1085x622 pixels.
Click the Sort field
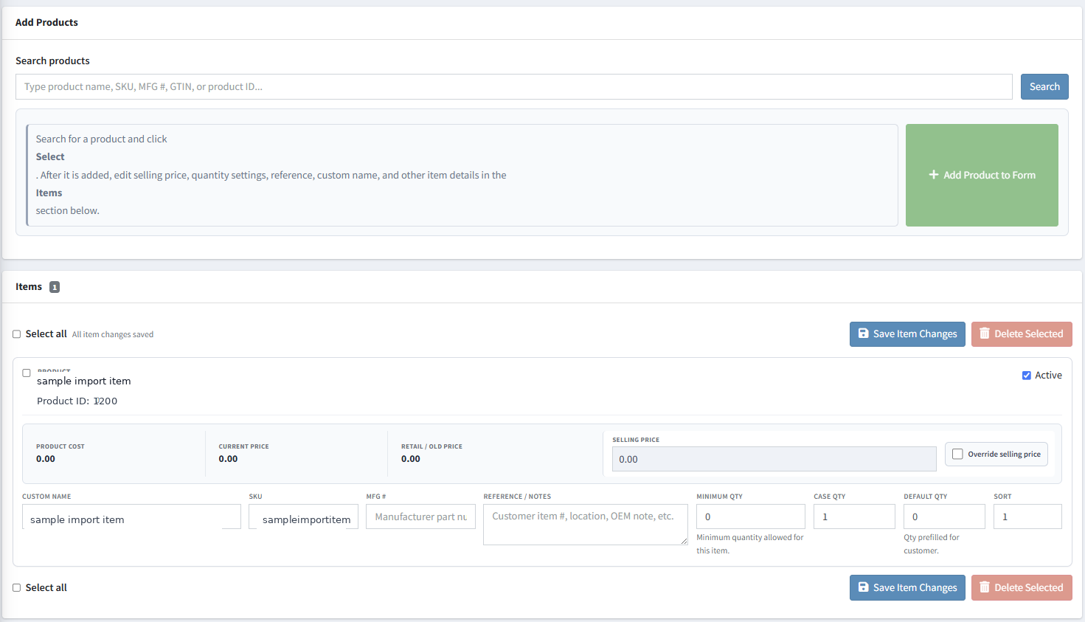pos(1027,516)
